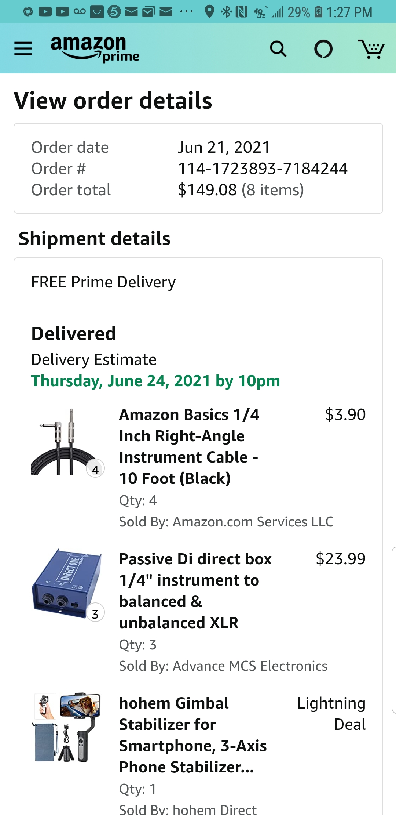This screenshot has width=396, height=815.
Task: Tap the battery icon in status bar
Action: coord(319,12)
